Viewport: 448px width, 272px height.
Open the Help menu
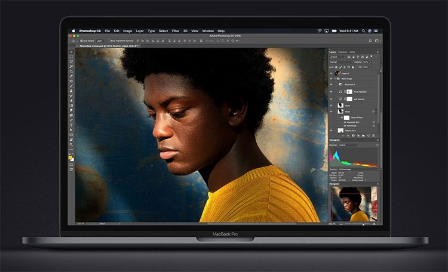coord(221,31)
